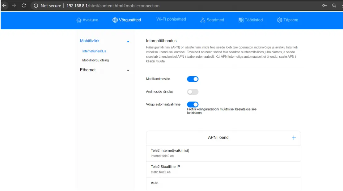343x191 pixels.
Task: Select the Auto APN entry
Action: pos(223,183)
